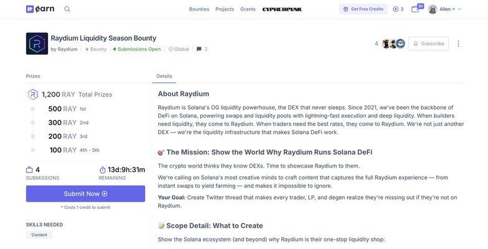Toggle Subscribe bell for this bounty
Viewport: 488px width, 249px height.
(x=428, y=44)
